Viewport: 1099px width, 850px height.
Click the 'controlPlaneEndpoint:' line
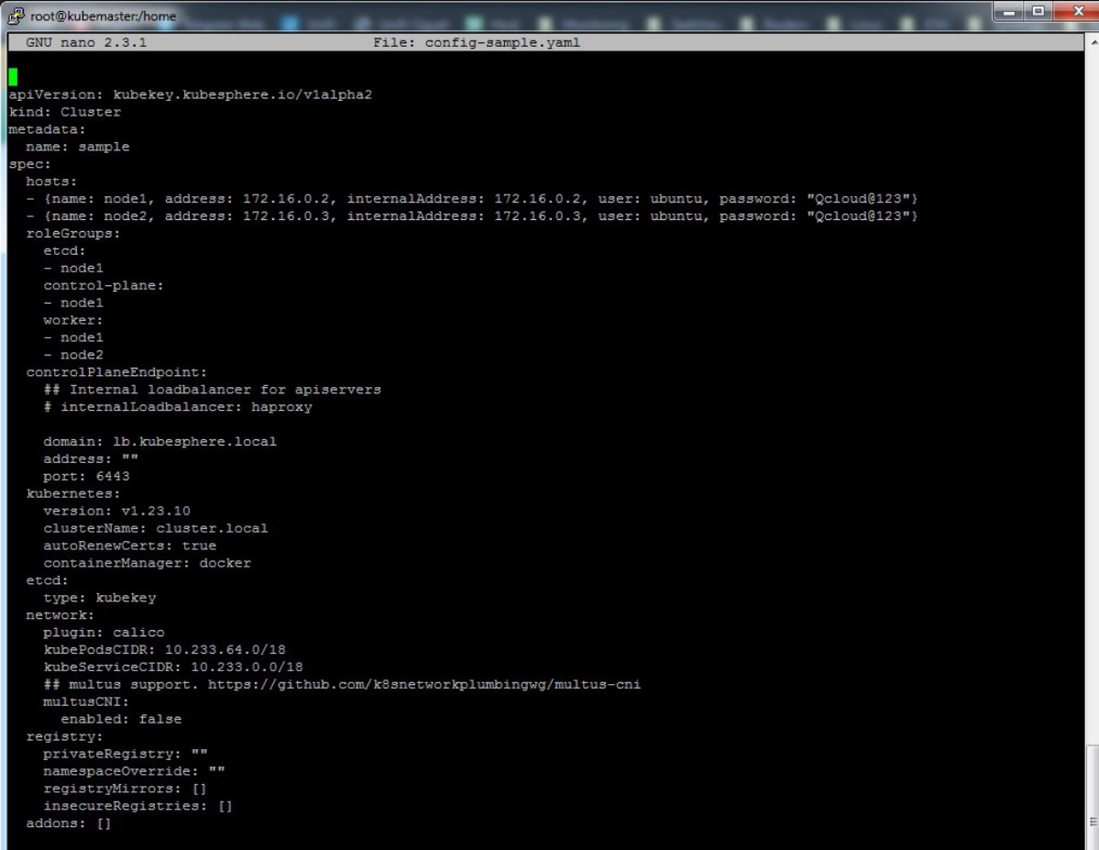(116, 372)
